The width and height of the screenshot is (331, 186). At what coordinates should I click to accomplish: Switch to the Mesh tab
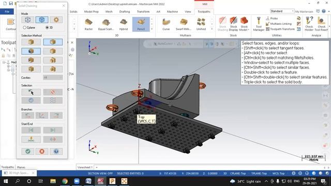[x=109, y=11]
